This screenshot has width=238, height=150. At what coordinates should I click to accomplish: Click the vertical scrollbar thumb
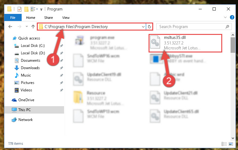click(233, 45)
